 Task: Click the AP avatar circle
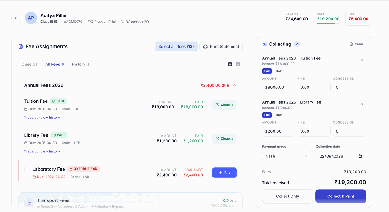coord(31,18)
